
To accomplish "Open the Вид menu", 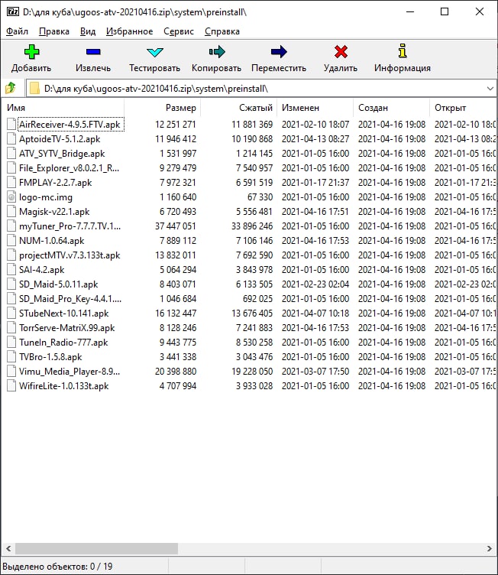I will point(88,31).
